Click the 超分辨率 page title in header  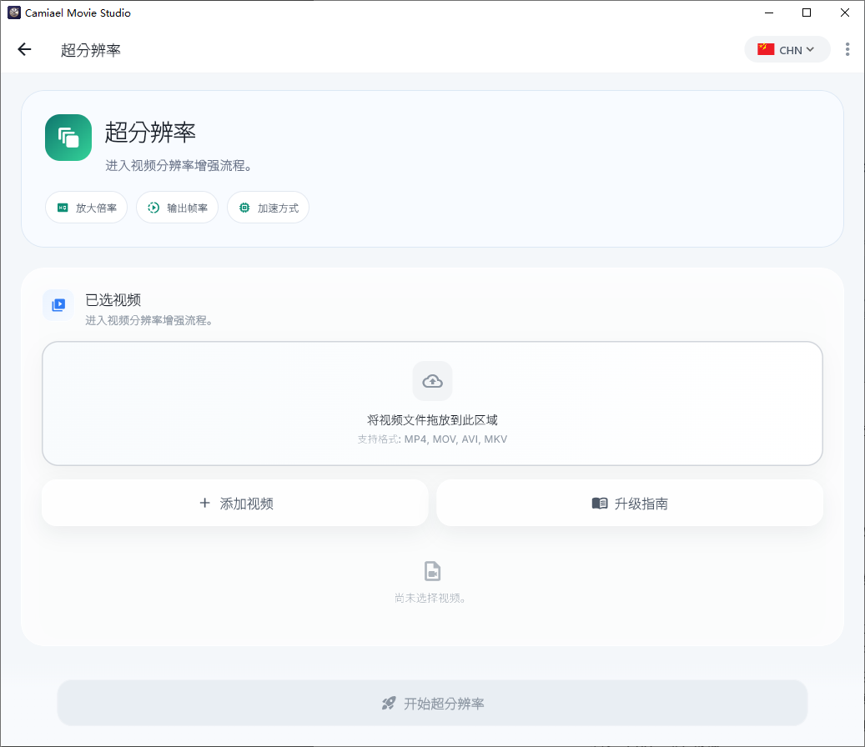pyautogui.click(x=90, y=50)
